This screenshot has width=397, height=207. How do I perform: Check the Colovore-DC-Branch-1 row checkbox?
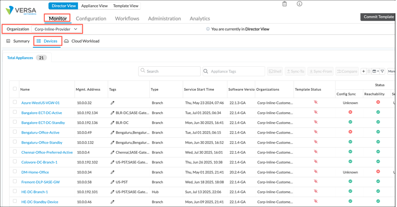click(x=15, y=161)
